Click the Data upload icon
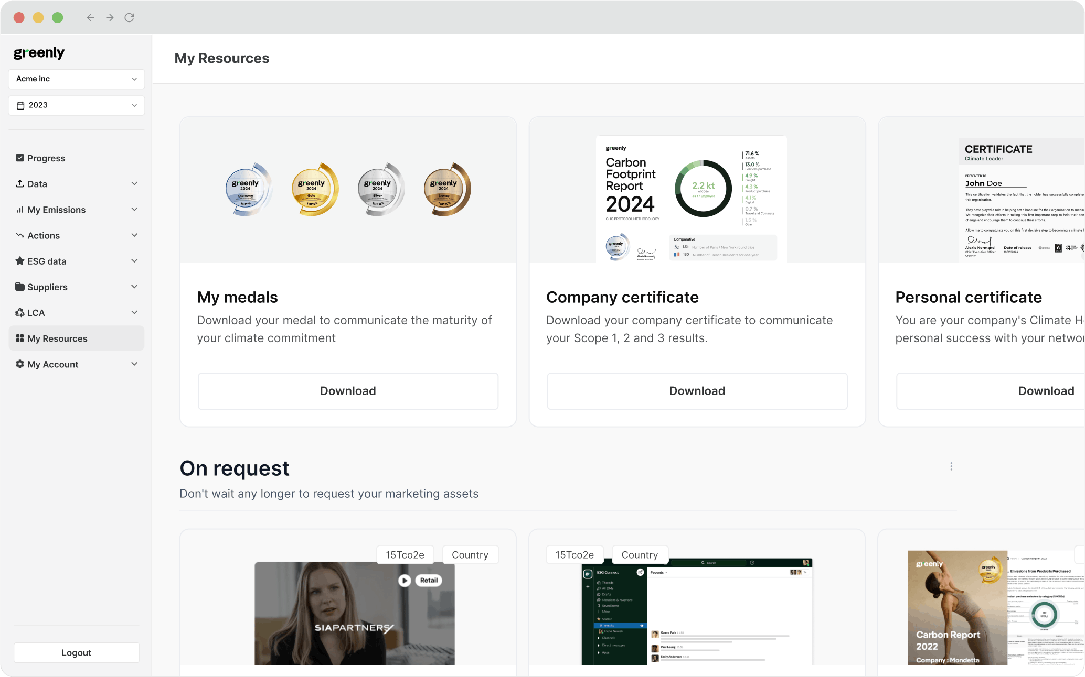 pyautogui.click(x=20, y=183)
